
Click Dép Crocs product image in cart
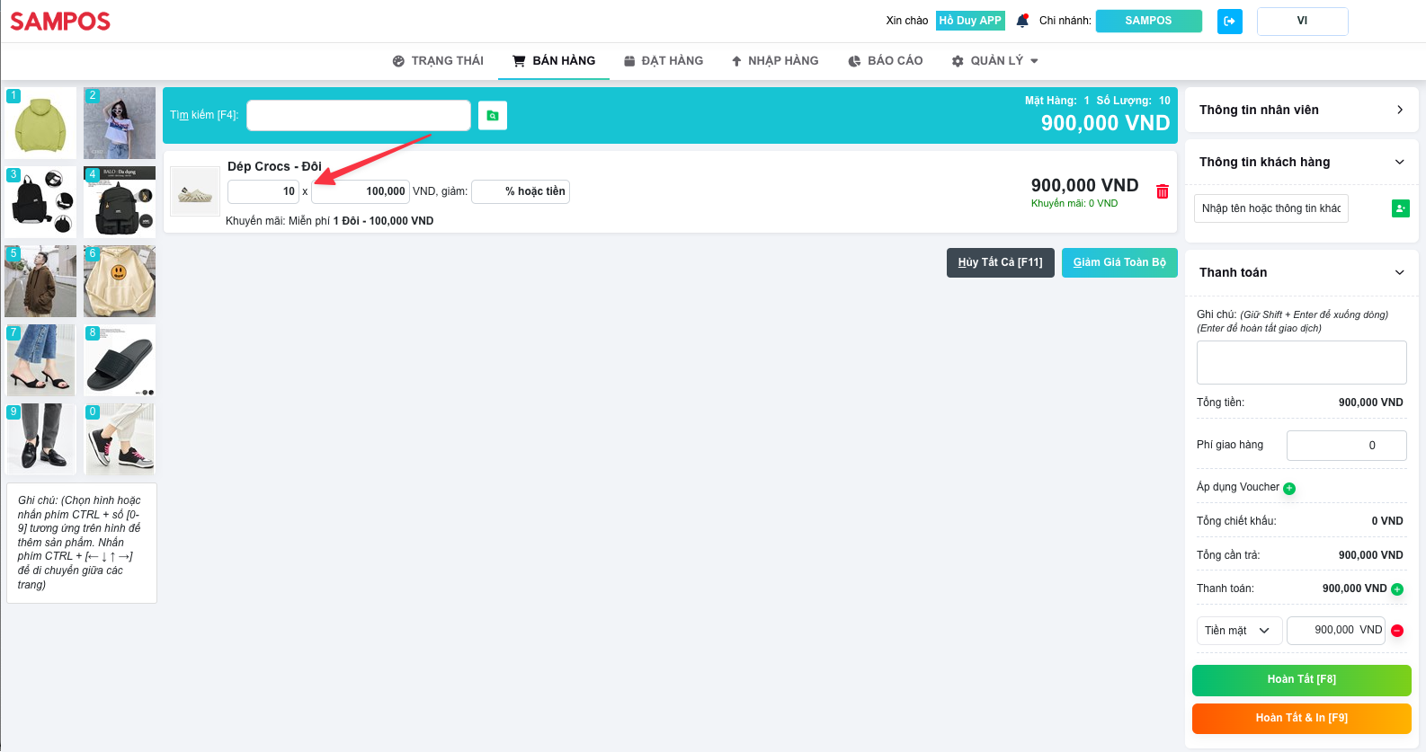(x=195, y=191)
